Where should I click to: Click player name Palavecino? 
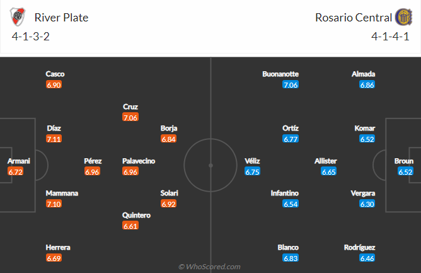point(139,161)
